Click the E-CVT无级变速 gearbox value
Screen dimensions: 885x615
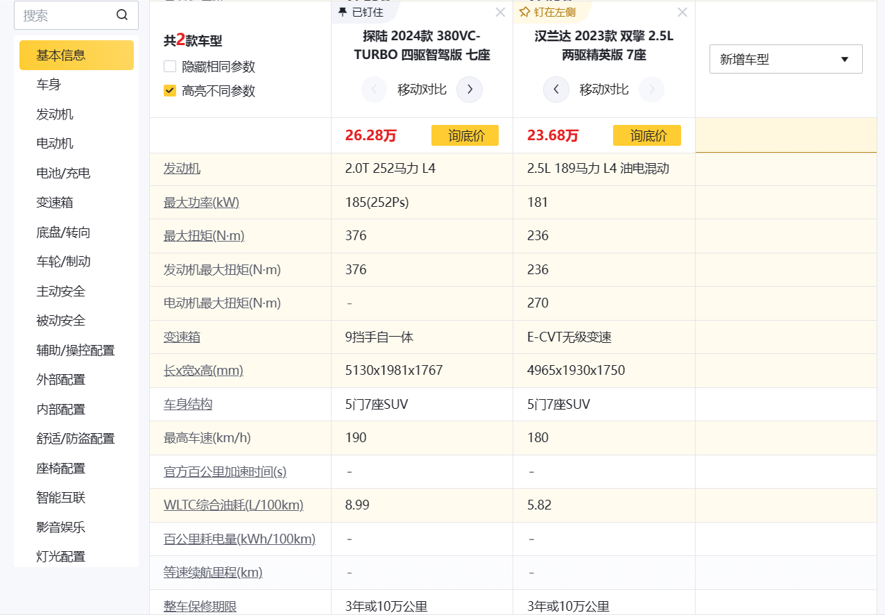pos(569,337)
